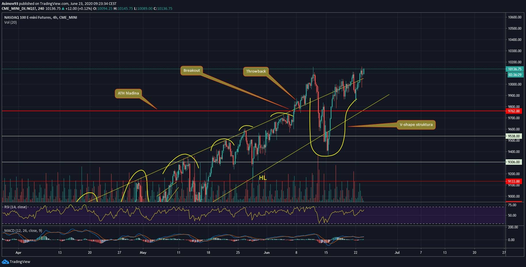Select the 9538.00 price axis label
Viewport: 526px width, 267px height.
coord(514,136)
